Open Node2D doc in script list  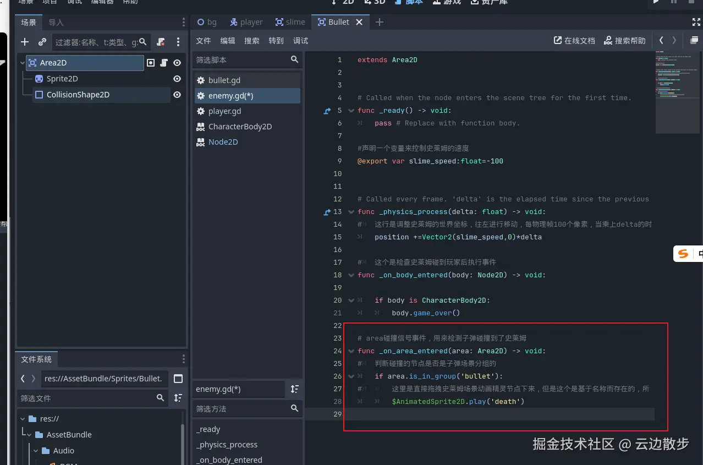(x=247, y=142)
